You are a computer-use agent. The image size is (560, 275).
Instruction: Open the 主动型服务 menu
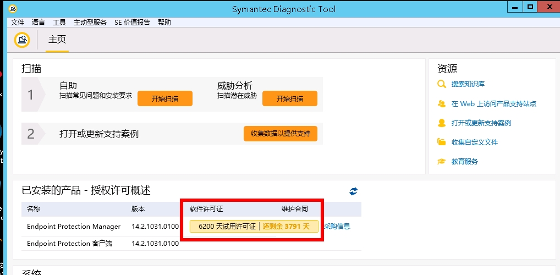pos(90,22)
